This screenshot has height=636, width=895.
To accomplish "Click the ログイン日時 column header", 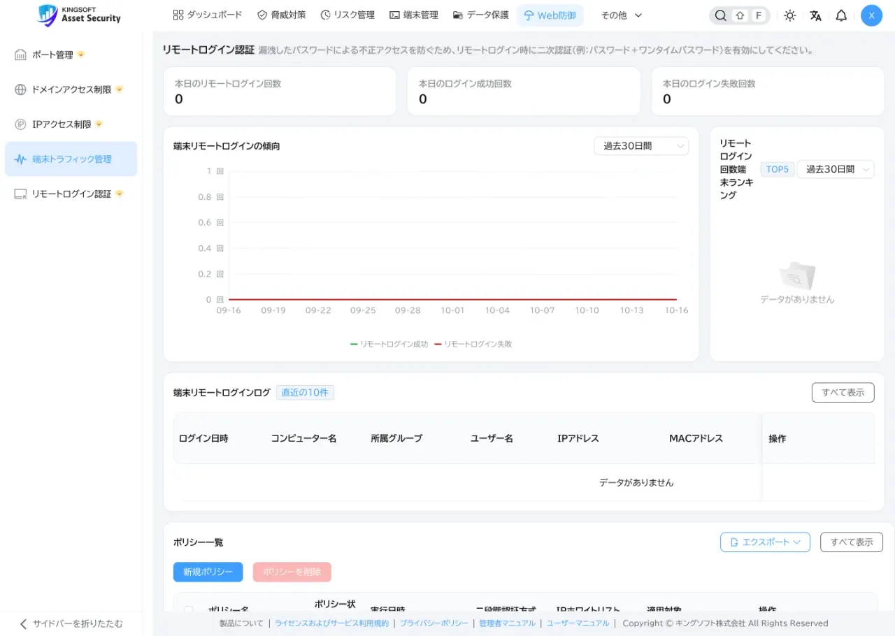I will tap(203, 438).
